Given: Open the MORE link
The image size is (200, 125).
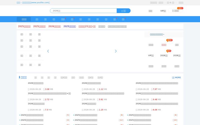Looking at the screenshot, I should click(x=176, y=77).
